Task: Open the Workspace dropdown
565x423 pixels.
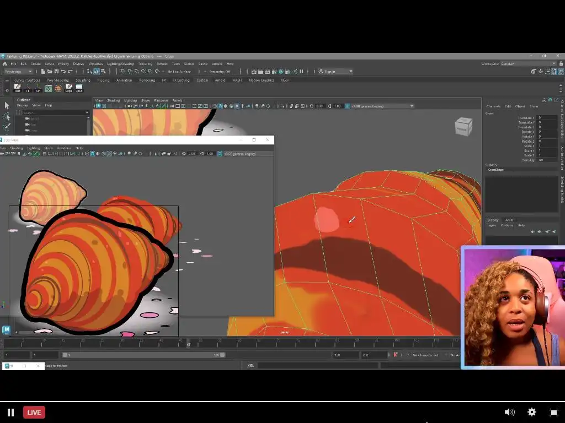Action: [x=529, y=64]
